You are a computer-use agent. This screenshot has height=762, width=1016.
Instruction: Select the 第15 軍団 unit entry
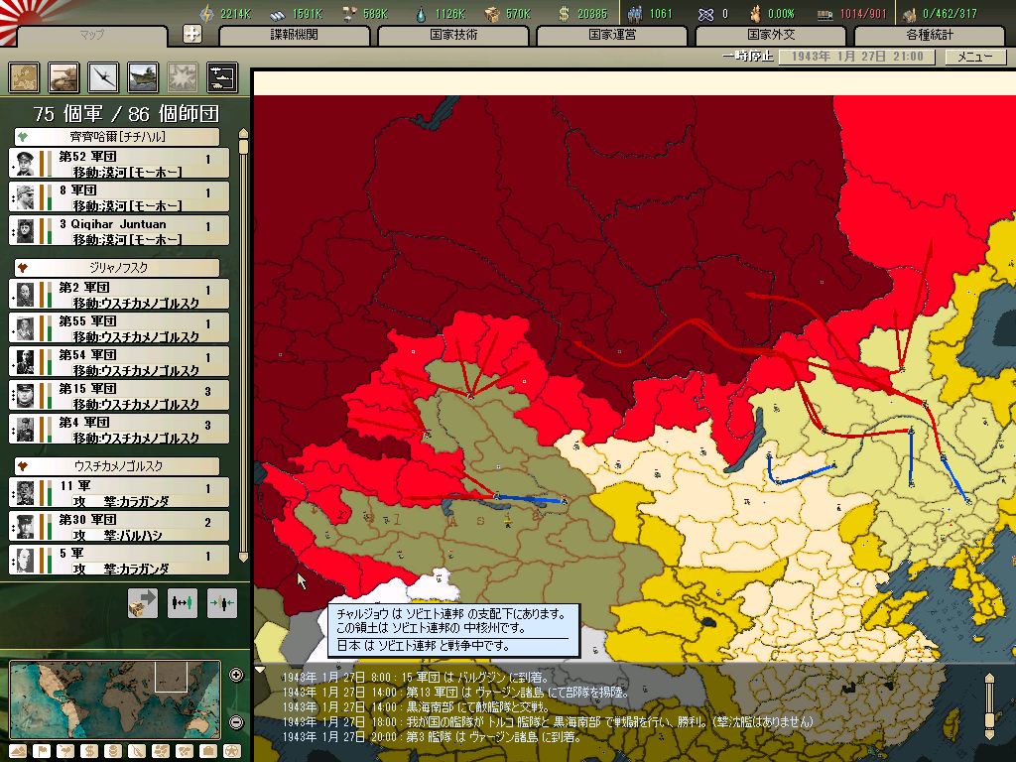[119, 395]
